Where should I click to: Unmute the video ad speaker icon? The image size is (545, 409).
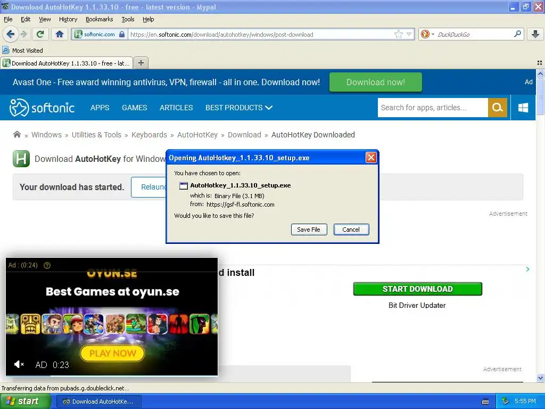19,364
